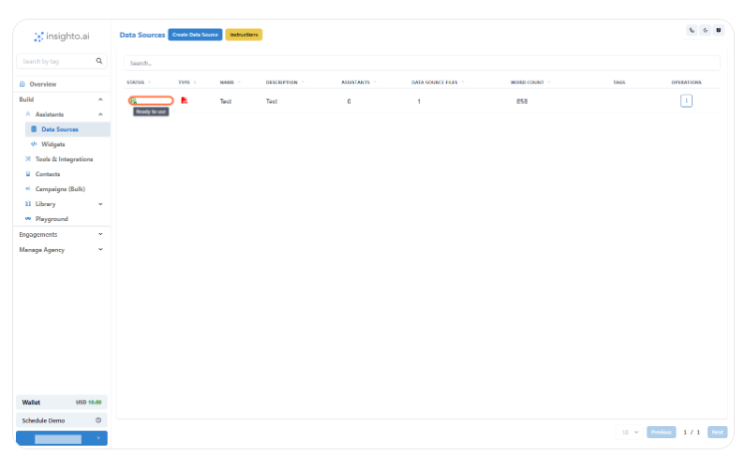Click the Contacts icon in sidebar
The width and height of the screenshot is (745, 470).
tap(28, 174)
